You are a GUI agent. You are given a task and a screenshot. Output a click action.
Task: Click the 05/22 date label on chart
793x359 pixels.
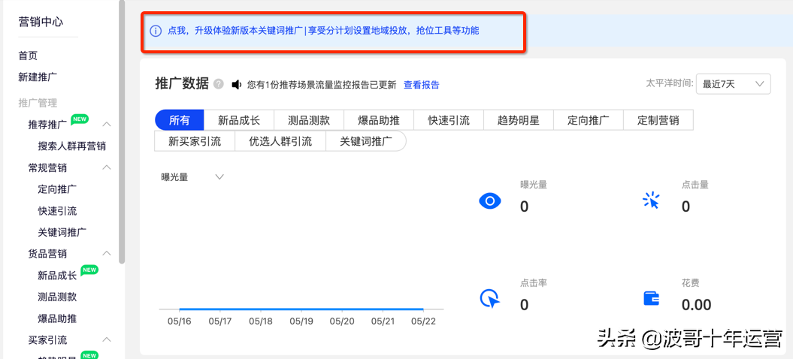point(423,321)
